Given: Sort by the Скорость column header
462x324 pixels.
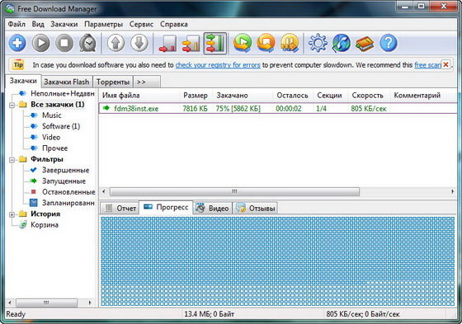Looking at the screenshot, I should [x=369, y=96].
